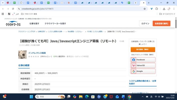Open the Widgets icon on the taskbar

coord(4,96)
